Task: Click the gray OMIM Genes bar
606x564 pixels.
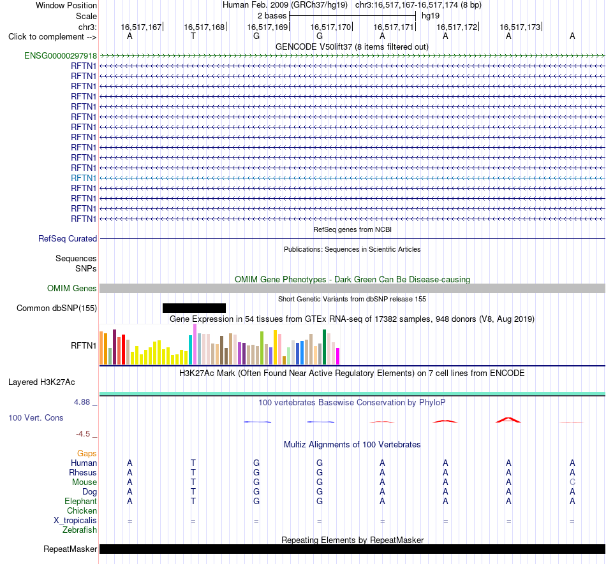Action: (x=352, y=288)
